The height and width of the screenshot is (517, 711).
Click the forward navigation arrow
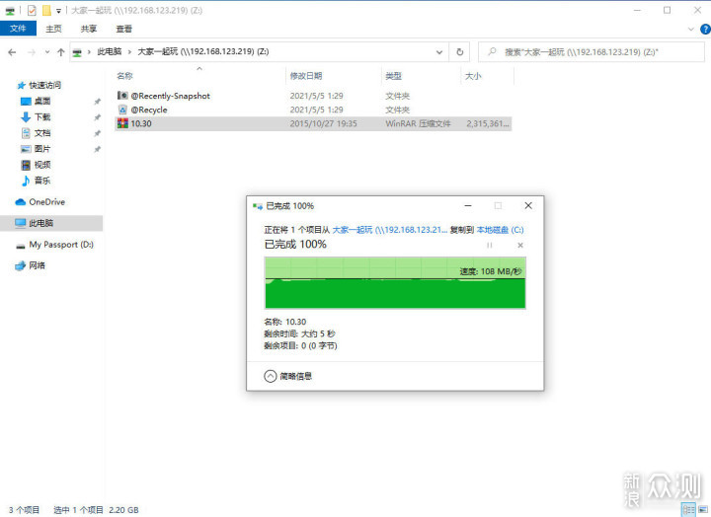pyautogui.click(x=32, y=52)
